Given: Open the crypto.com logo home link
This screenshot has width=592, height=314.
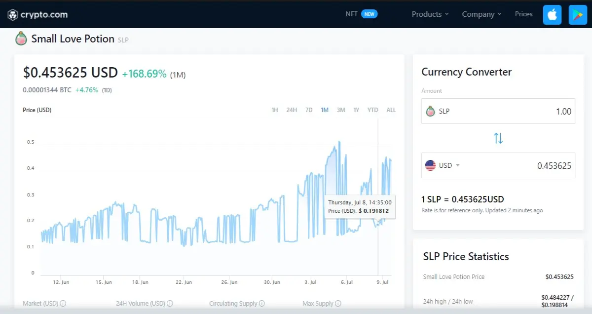Looking at the screenshot, I should (37, 15).
